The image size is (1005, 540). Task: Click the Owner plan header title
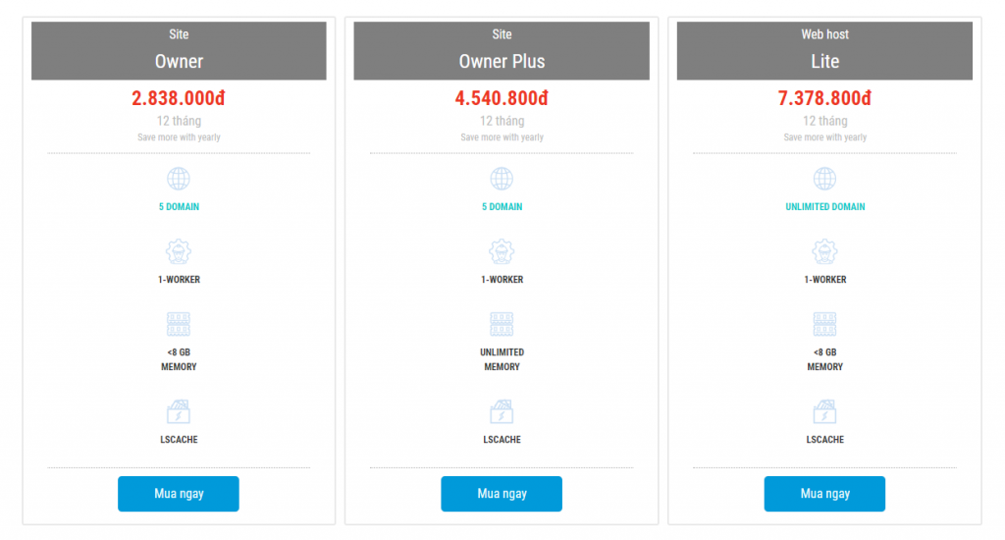[179, 61]
